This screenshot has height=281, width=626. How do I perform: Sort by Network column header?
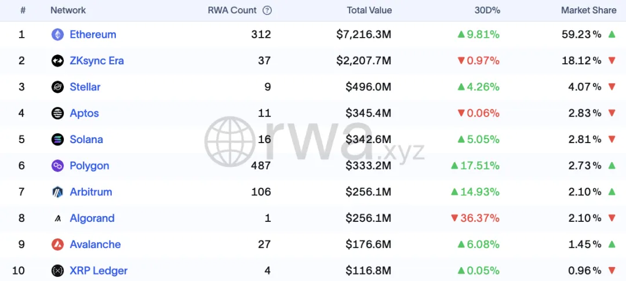tap(68, 10)
